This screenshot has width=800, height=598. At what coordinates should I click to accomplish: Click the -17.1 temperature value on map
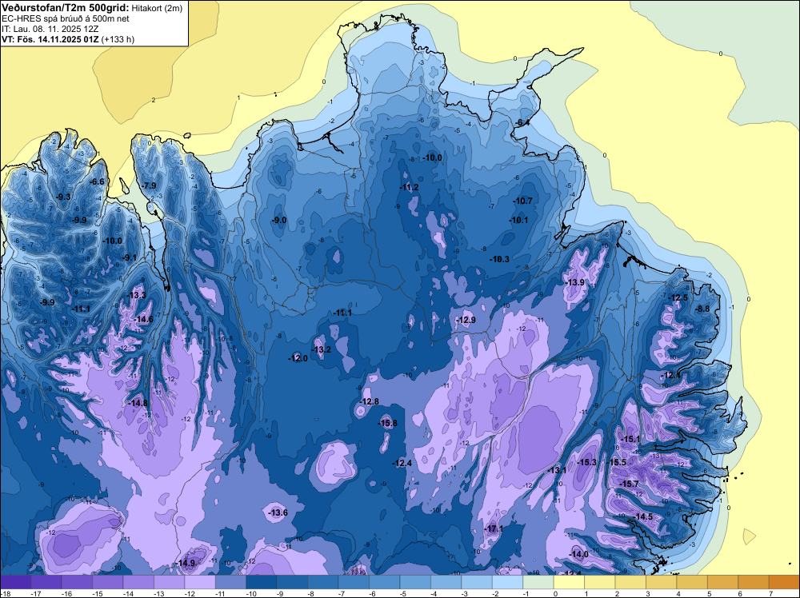pos(494,528)
